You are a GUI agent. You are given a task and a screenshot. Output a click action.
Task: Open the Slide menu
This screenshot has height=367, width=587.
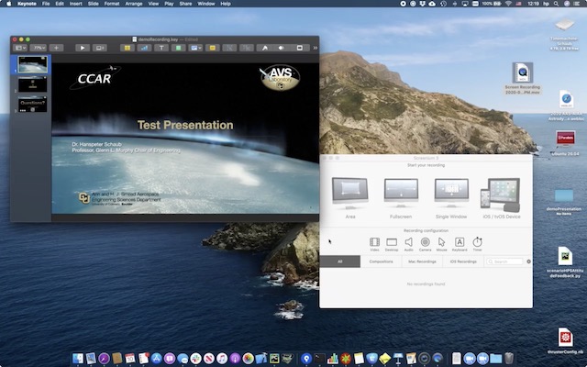click(x=93, y=4)
